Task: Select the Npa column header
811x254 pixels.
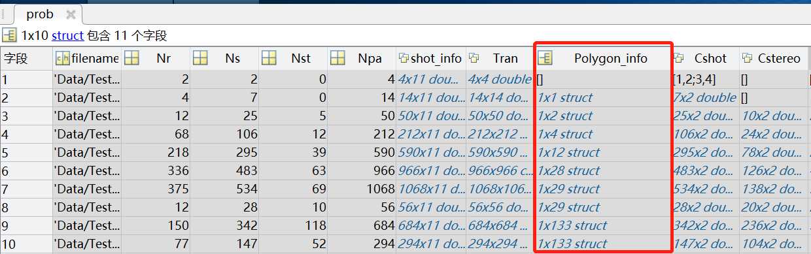Action: pos(362,58)
